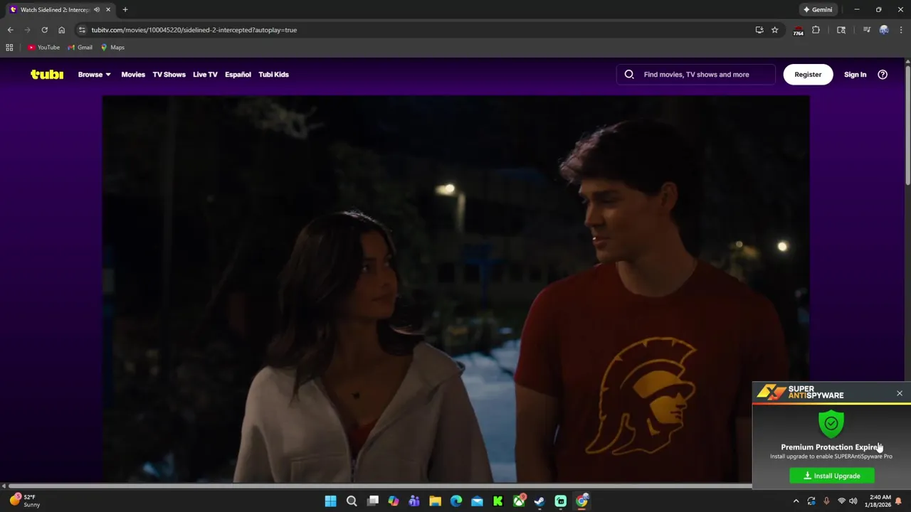
Task: Expand the Browse dropdown menu
Action: coord(94,74)
